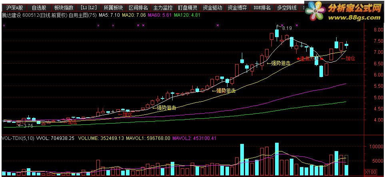
Task: Open 主力监控 monitoring
Action: [163, 8]
